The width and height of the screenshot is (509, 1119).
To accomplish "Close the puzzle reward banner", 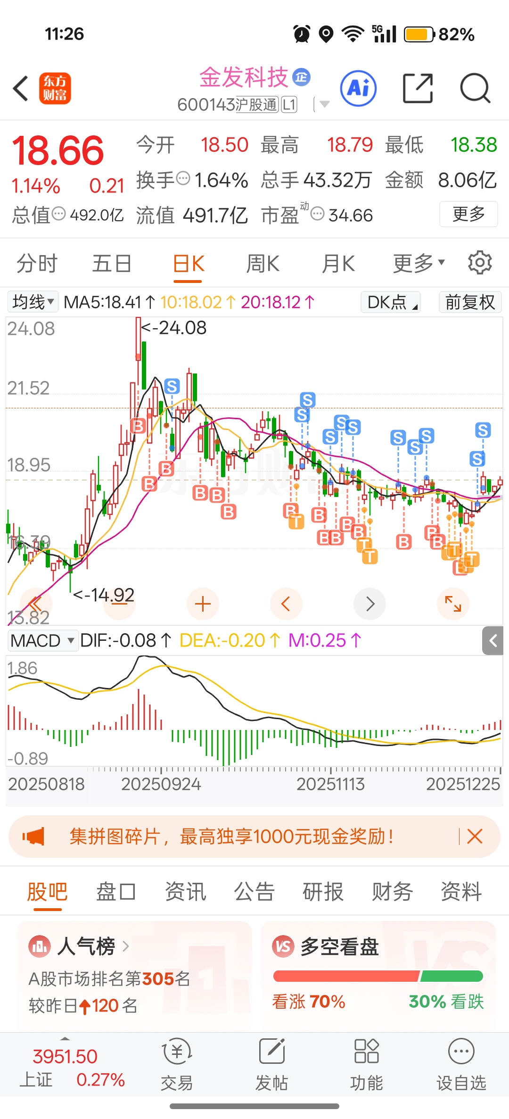I will click(475, 837).
